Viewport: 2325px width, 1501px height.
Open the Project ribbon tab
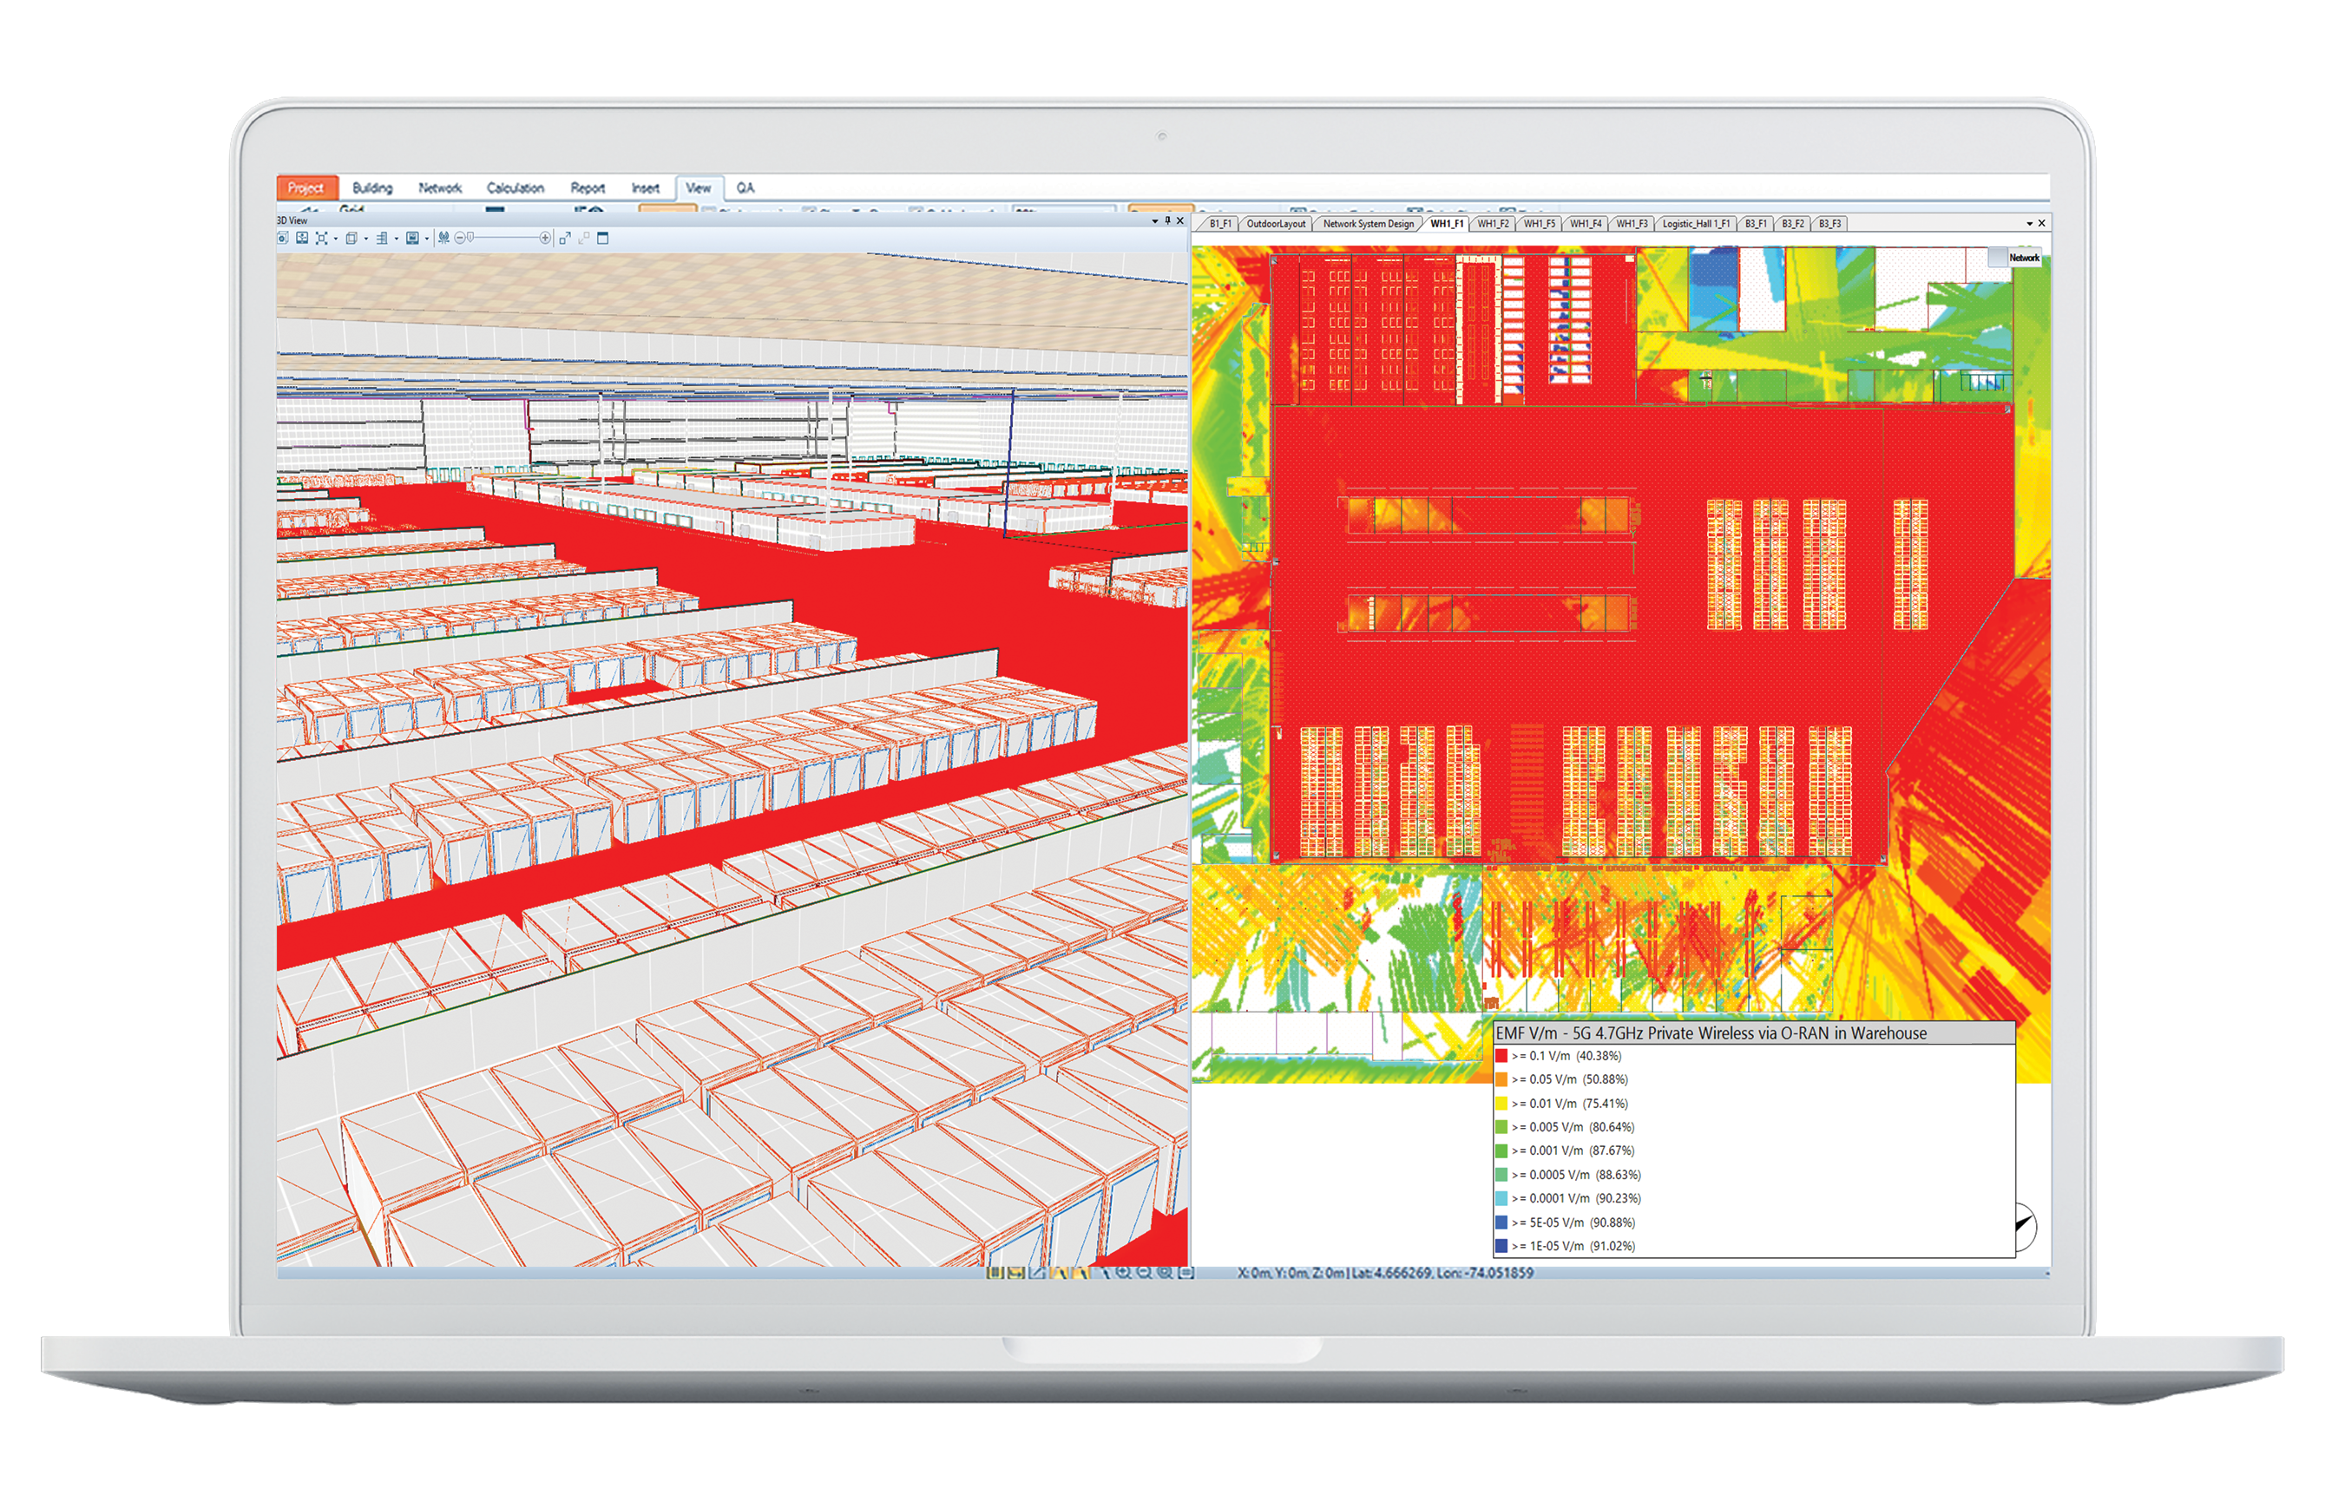coord(306,187)
